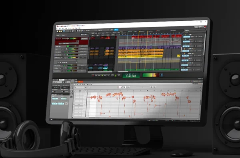Click the orange Melodyne tab above the editor

pos(80,82)
